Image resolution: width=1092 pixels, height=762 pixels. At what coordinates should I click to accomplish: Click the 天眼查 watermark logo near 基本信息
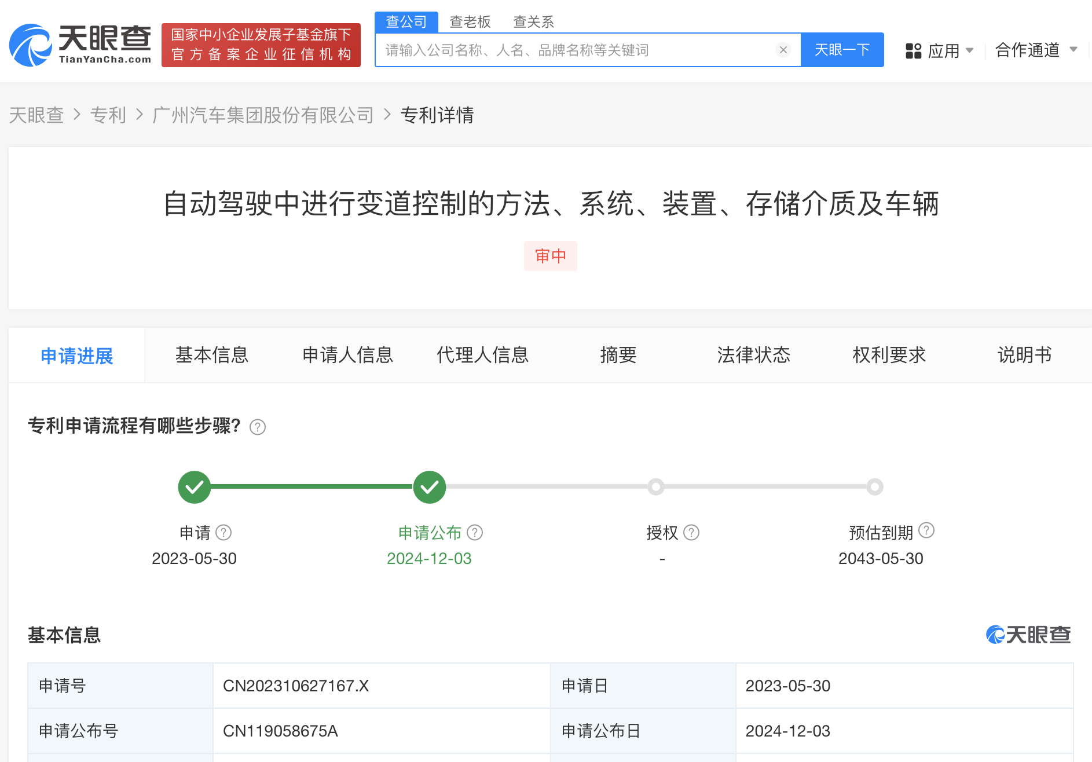click(x=1028, y=634)
